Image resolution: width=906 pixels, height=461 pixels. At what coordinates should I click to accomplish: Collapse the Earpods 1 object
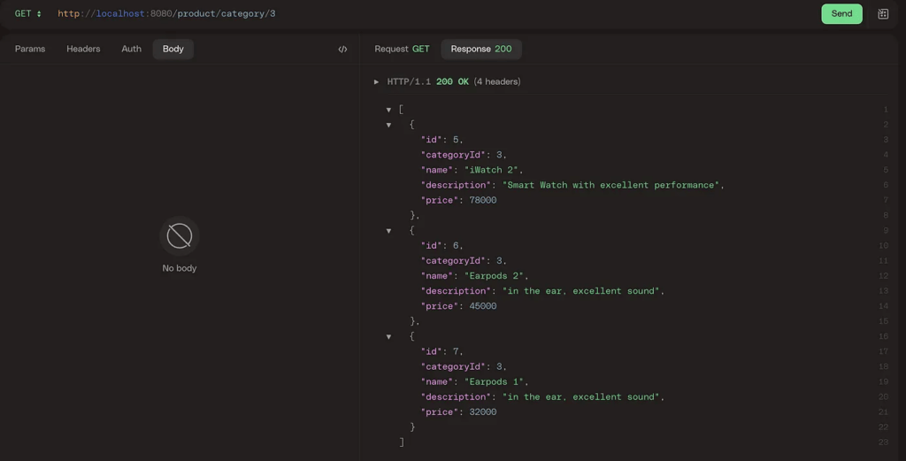coord(388,337)
